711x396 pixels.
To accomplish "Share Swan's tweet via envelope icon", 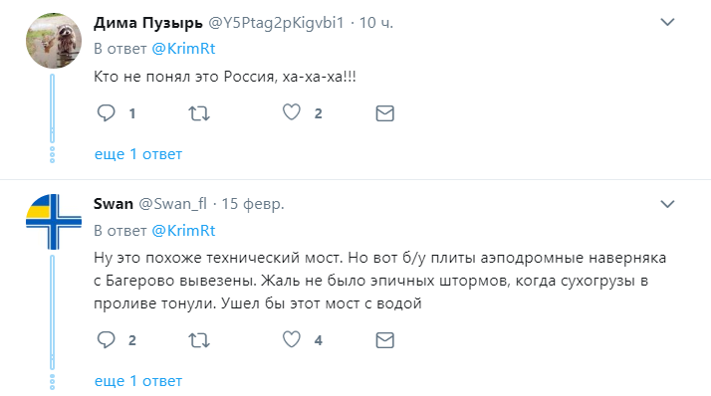I will 385,340.
